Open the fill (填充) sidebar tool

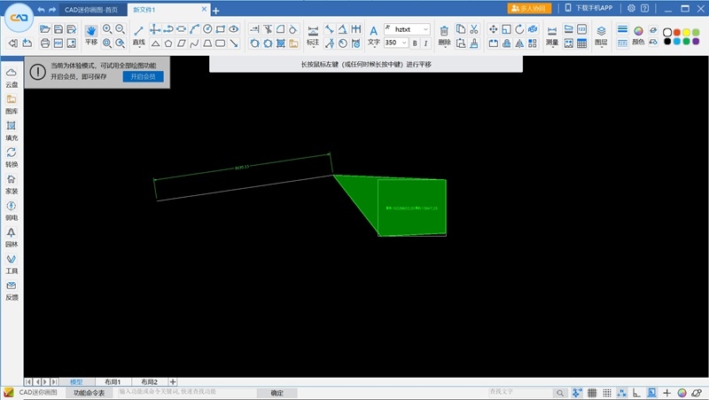(x=12, y=131)
